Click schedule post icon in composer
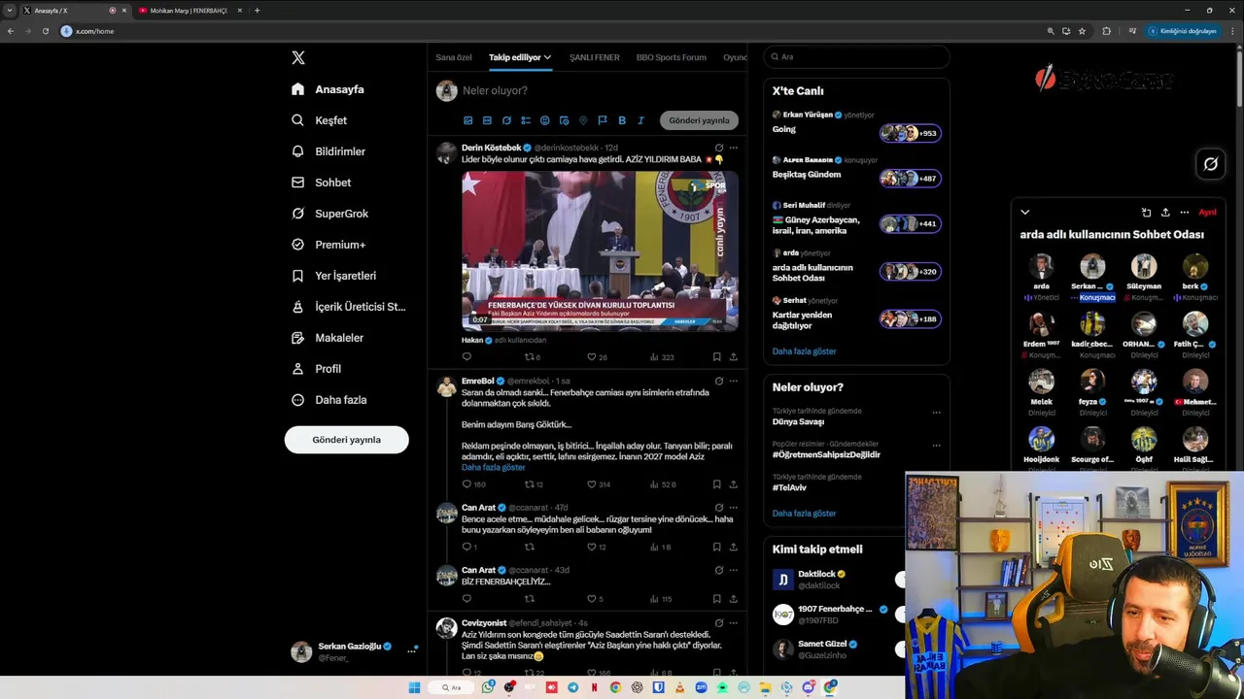Screen dimensions: 1244x699 [564, 120]
